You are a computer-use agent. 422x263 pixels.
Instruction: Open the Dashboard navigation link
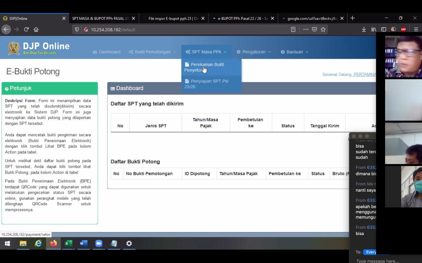[x=106, y=52]
